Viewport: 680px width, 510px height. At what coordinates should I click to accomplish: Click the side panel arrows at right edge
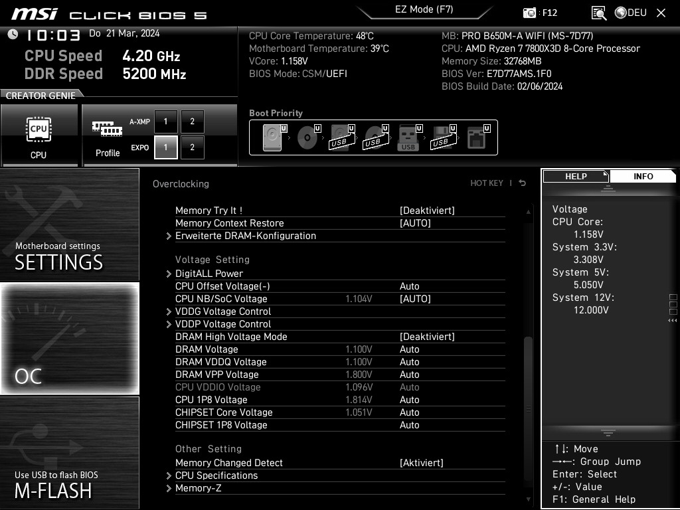point(673,321)
